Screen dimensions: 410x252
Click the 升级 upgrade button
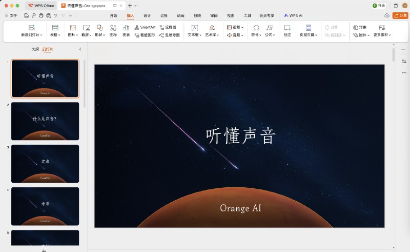379,6
